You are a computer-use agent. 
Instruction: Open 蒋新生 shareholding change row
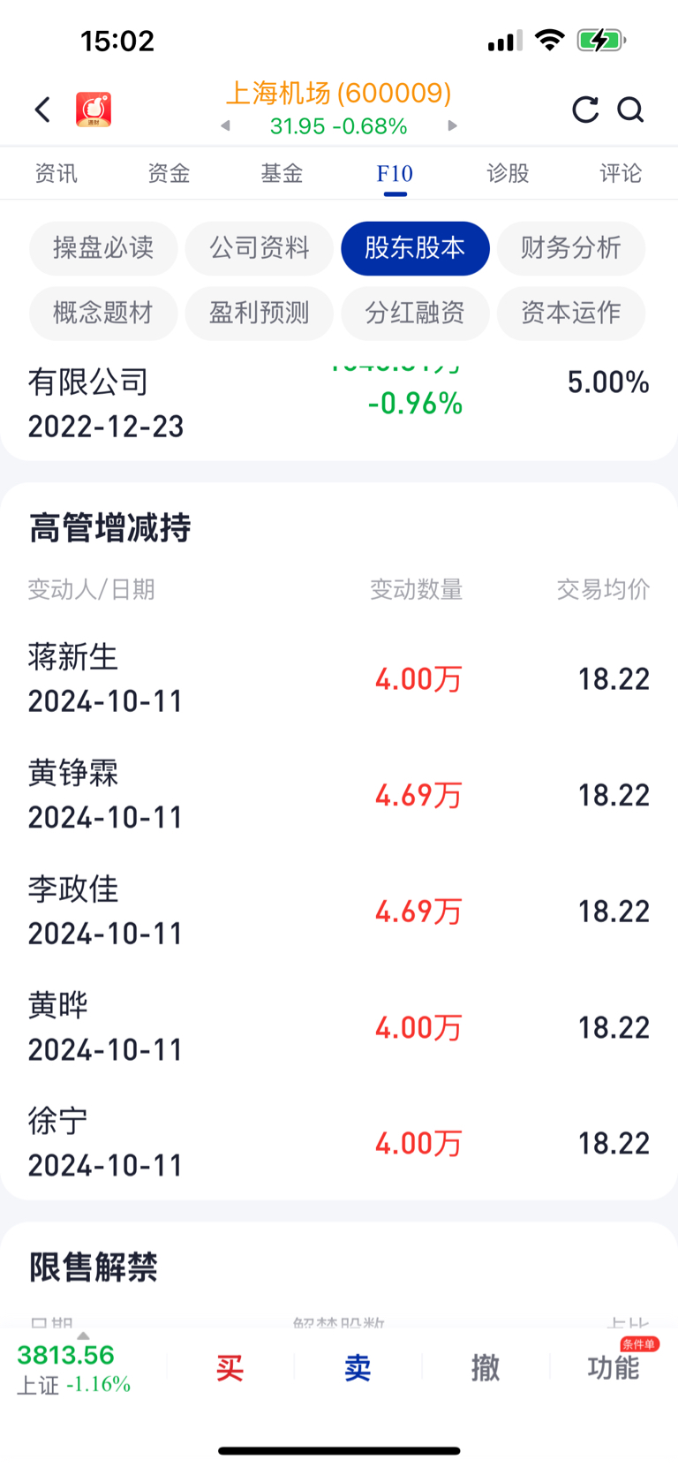click(339, 678)
